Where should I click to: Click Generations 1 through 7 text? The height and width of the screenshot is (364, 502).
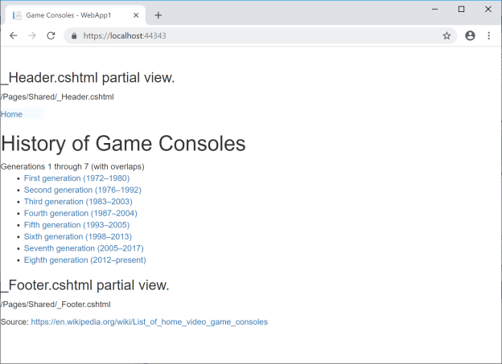point(72,166)
